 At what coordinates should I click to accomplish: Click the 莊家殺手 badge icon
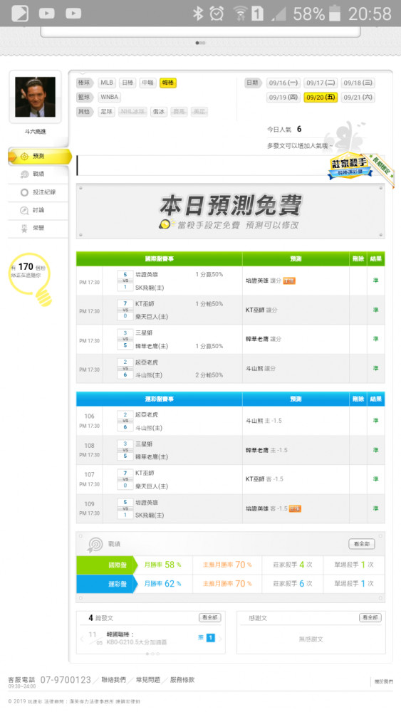[x=349, y=166]
